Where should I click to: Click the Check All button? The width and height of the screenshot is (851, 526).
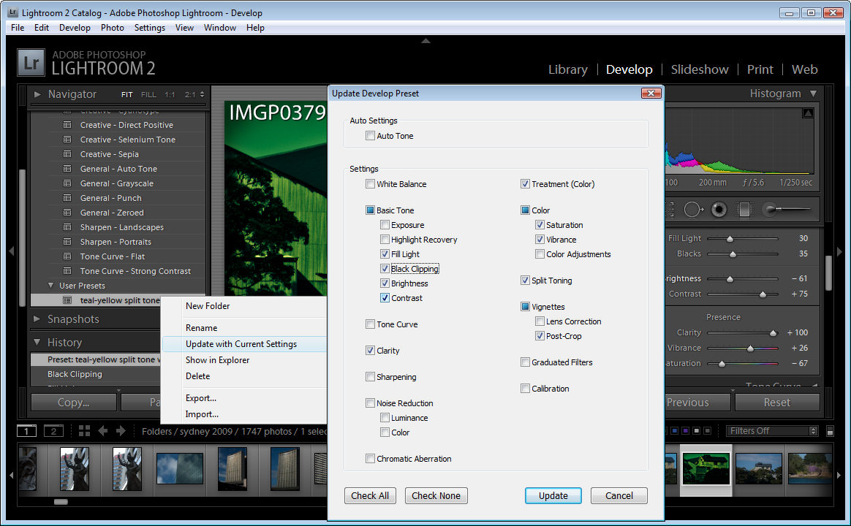(x=370, y=495)
